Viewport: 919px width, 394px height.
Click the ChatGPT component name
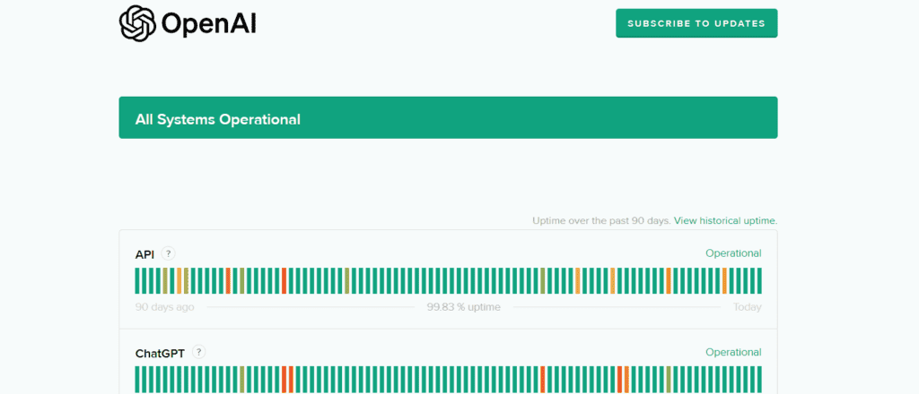160,353
